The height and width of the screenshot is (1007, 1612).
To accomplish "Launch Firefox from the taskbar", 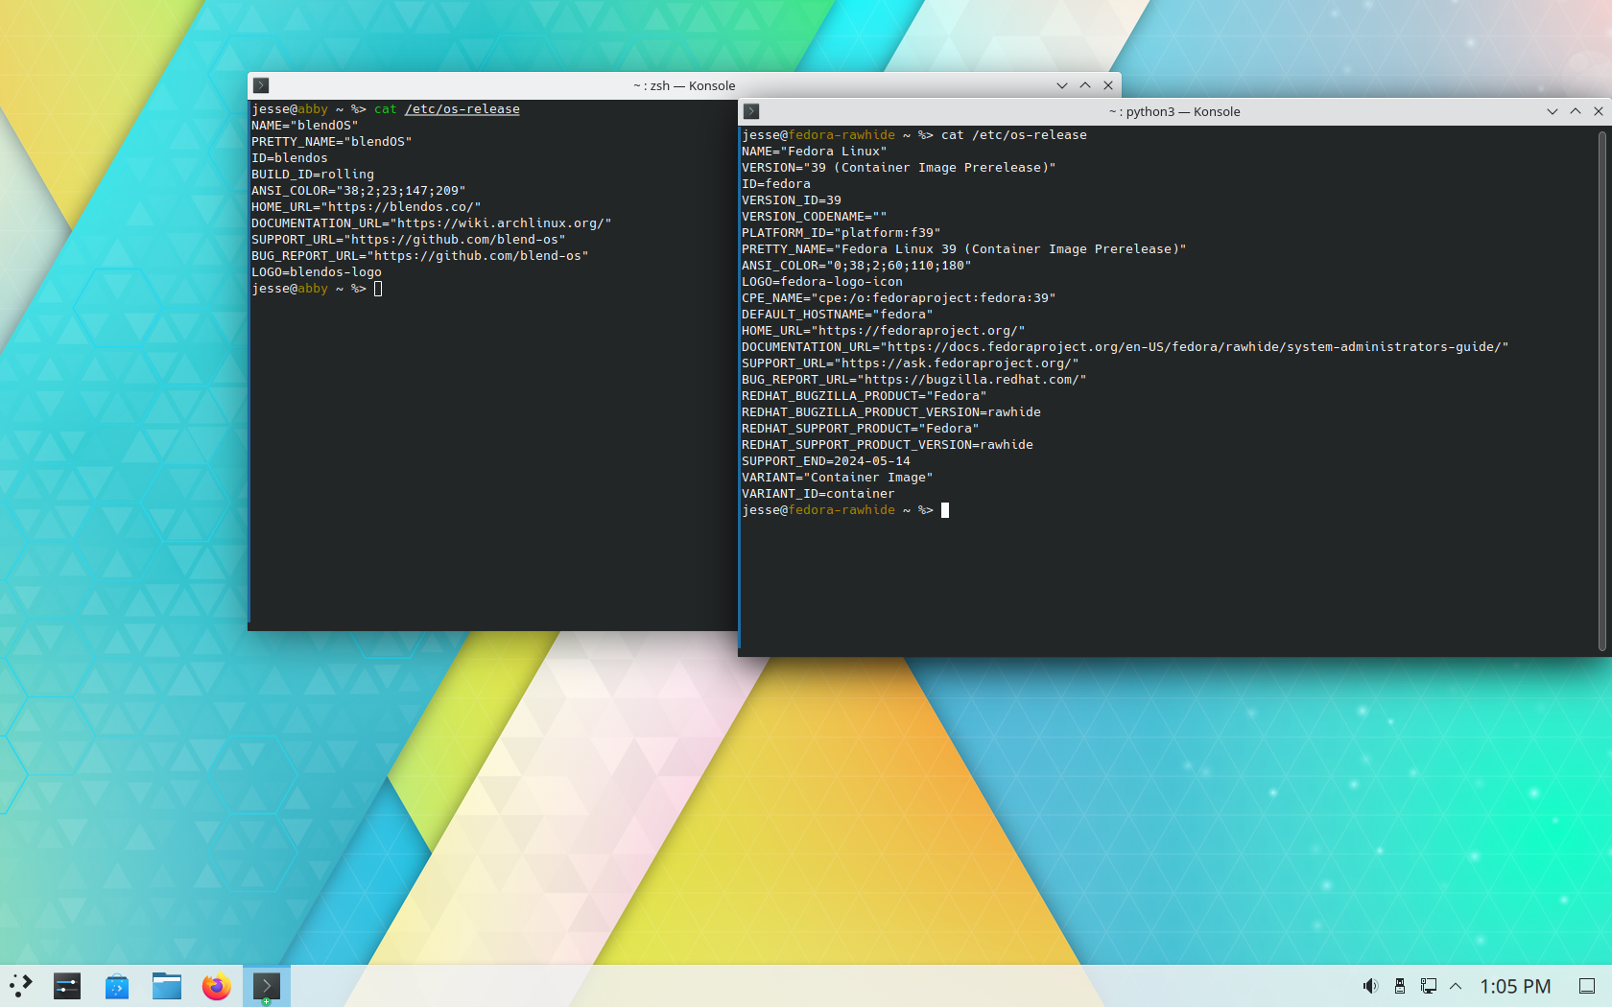I will tap(217, 986).
